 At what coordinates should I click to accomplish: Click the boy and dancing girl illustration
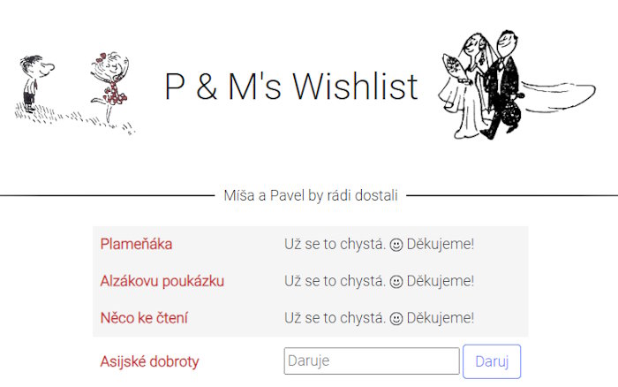tap(75, 93)
